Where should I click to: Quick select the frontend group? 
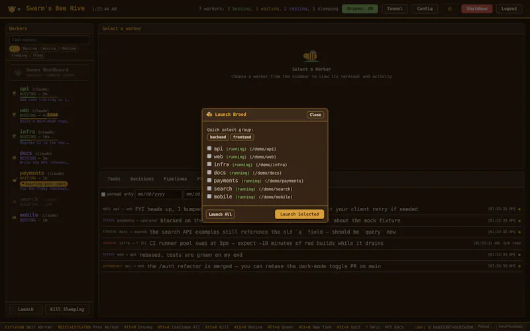242,137
